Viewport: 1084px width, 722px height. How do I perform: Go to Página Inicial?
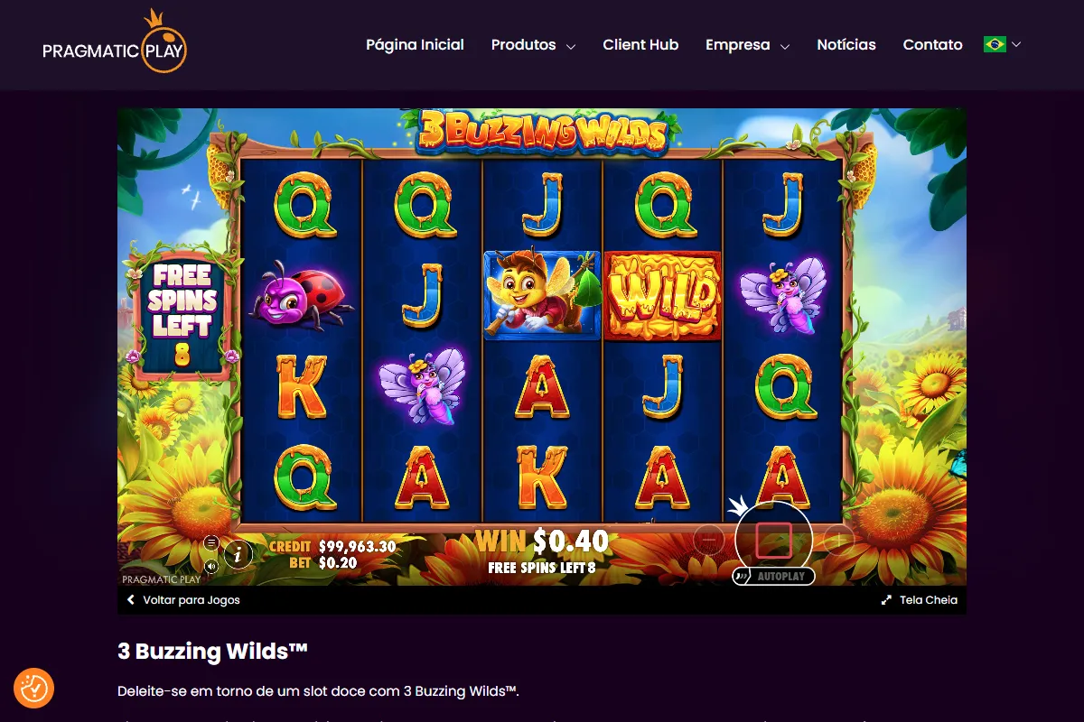(x=415, y=44)
